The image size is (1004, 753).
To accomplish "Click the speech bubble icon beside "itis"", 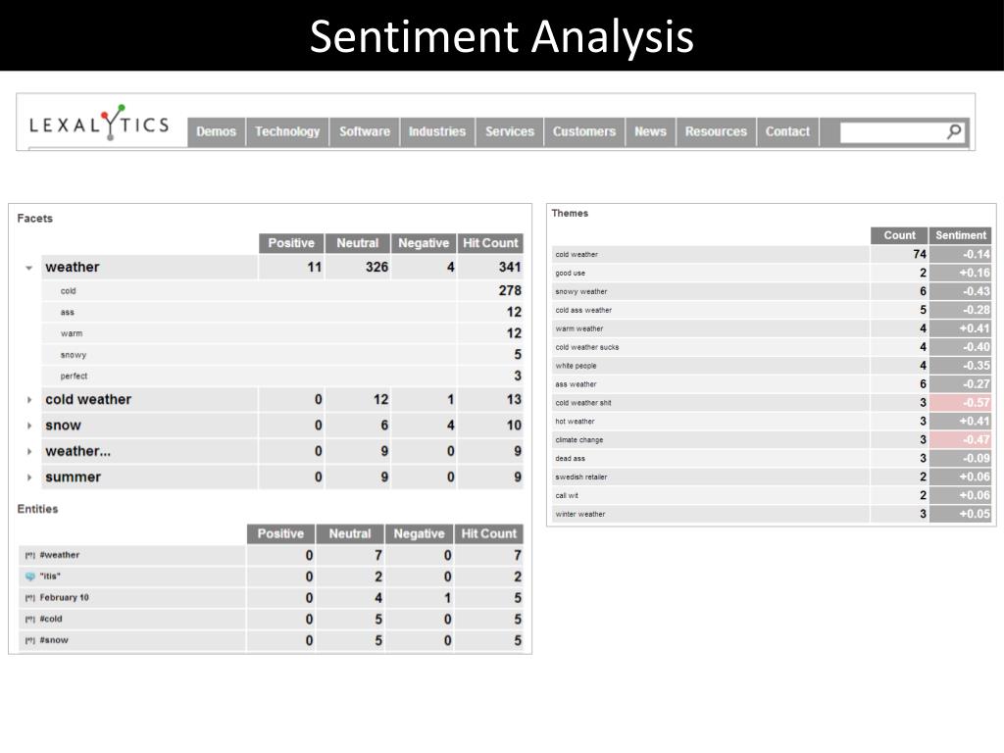I will pos(29,577).
